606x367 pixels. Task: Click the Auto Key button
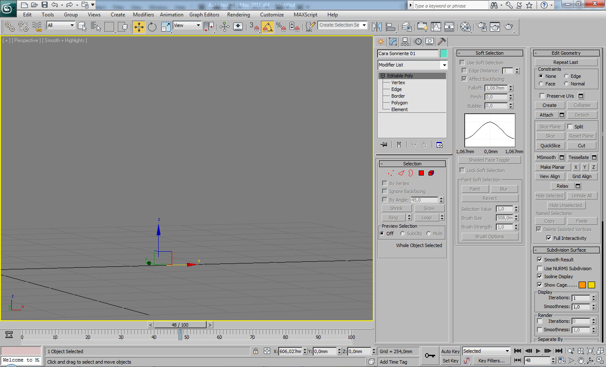pyautogui.click(x=450, y=351)
